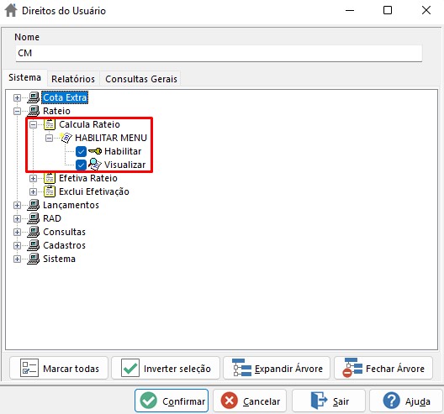Click the notepad icon beside Efetiva Rateio
The height and width of the screenshot is (414, 444).
point(50,178)
